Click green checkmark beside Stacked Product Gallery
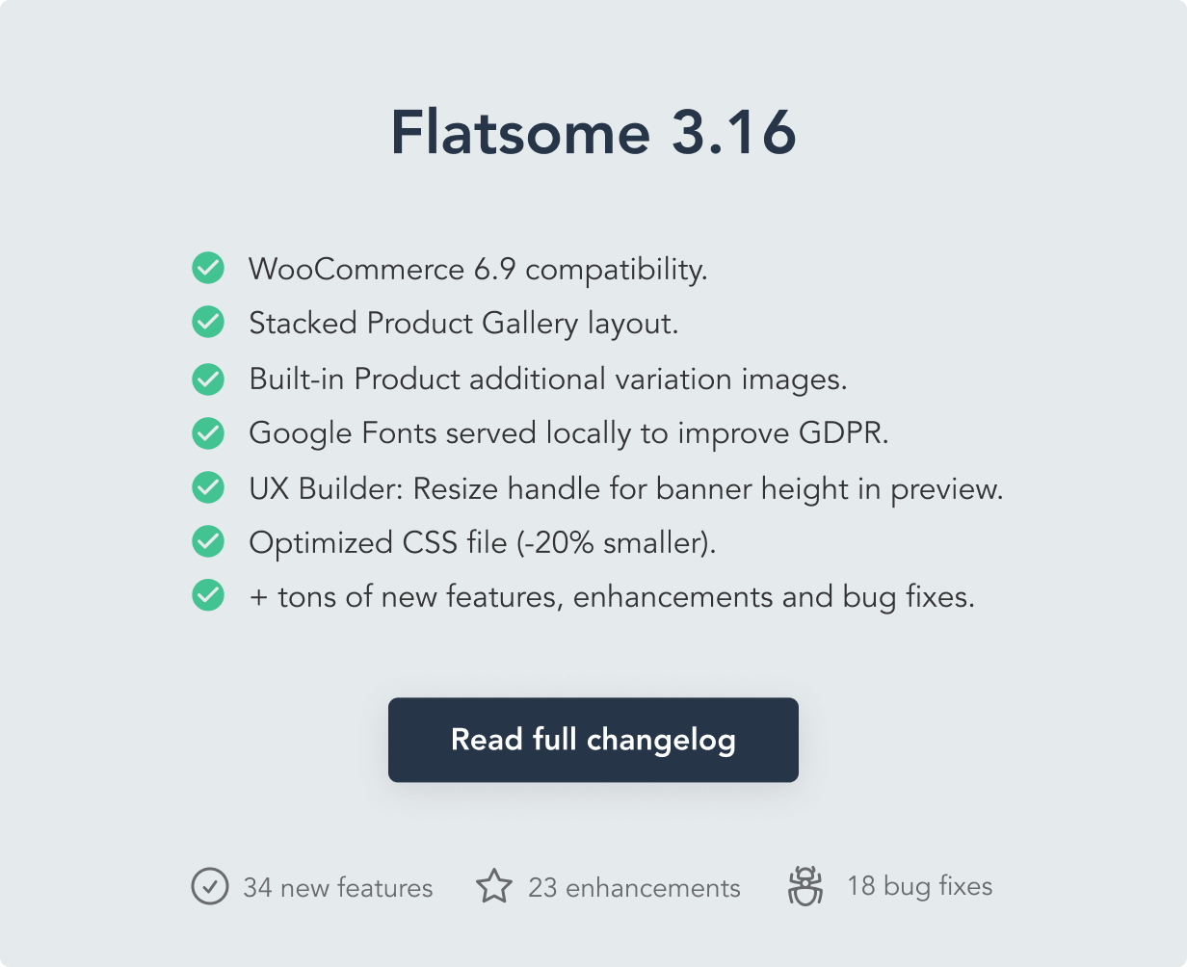This screenshot has height=967, width=1187. point(208,323)
